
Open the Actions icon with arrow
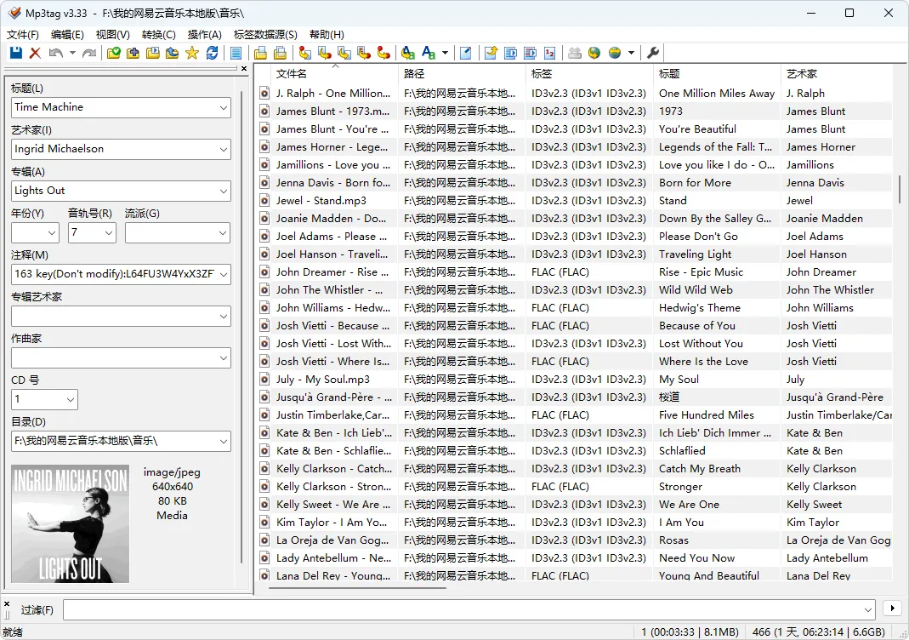pos(408,54)
